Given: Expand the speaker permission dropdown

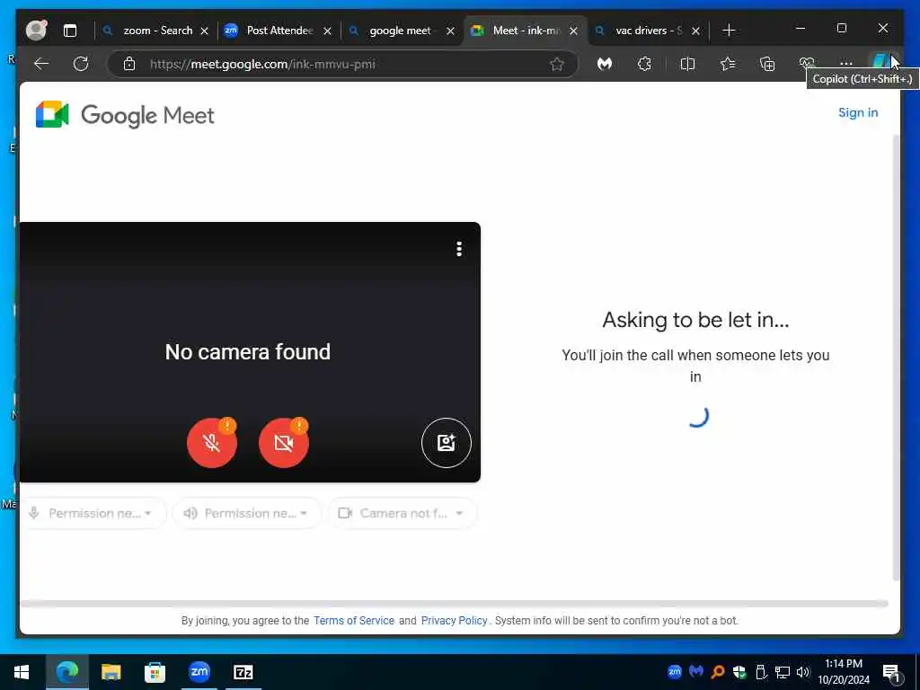Looking at the screenshot, I should coord(246,513).
